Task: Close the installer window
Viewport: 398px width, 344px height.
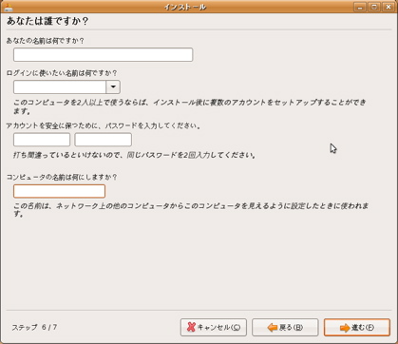Action: (389, 7)
